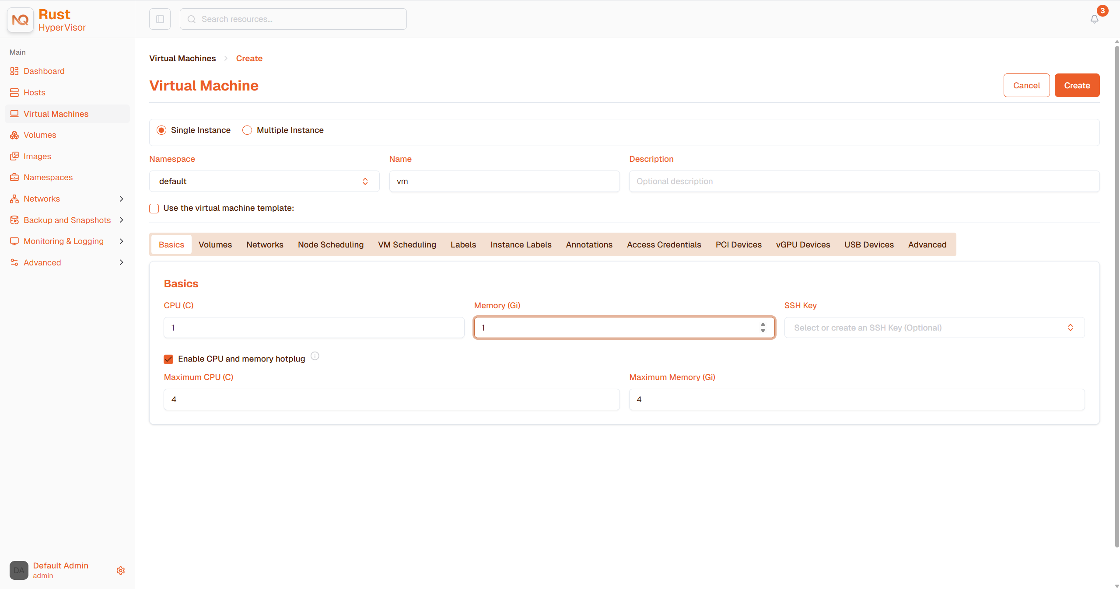Check Use the virtual machine template

(x=154, y=208)
